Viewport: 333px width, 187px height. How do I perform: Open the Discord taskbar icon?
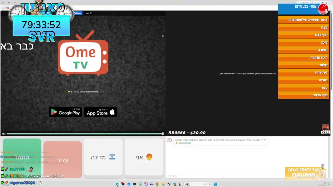click(146, 184)
